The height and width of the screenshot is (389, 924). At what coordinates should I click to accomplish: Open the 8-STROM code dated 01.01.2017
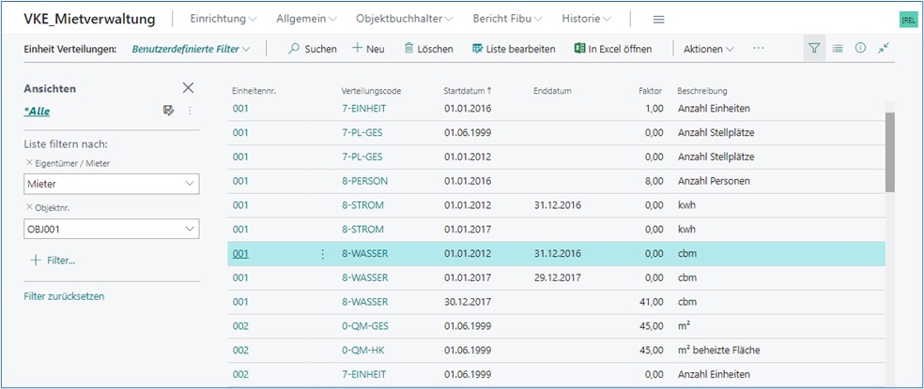coord(362,229)
